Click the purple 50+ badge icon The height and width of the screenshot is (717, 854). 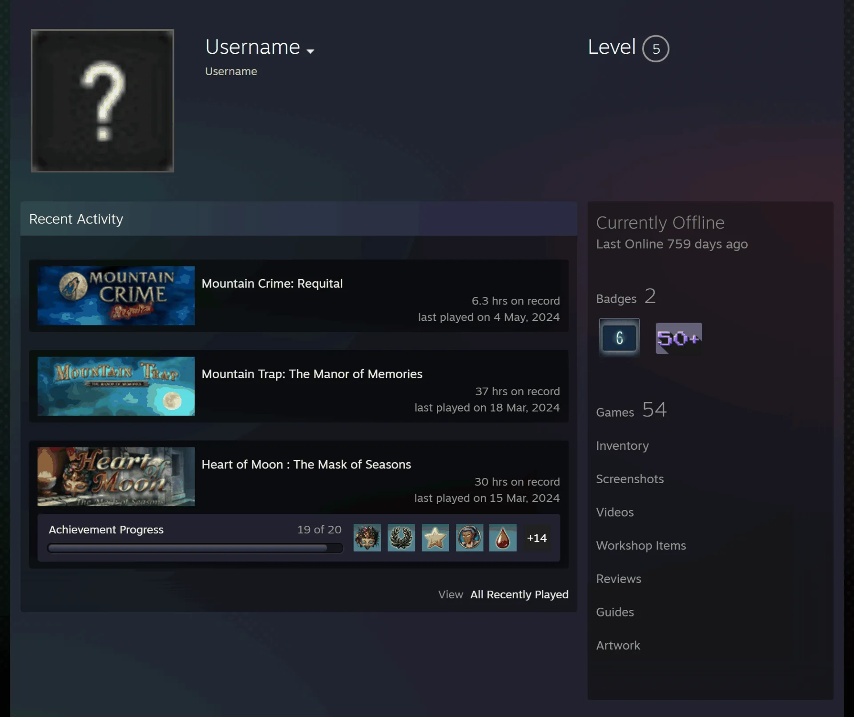click(x=679, y=338)
